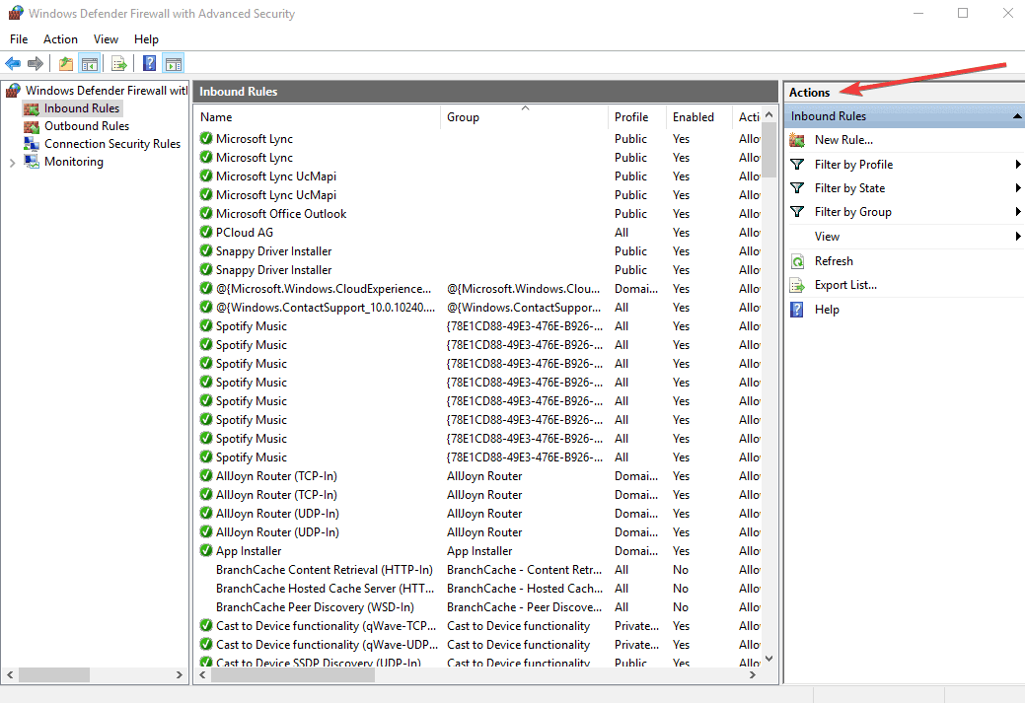Sort by the Group column header
This screenshot has height=703, width=1025.
pyautogui.click(x=524, y=117)
